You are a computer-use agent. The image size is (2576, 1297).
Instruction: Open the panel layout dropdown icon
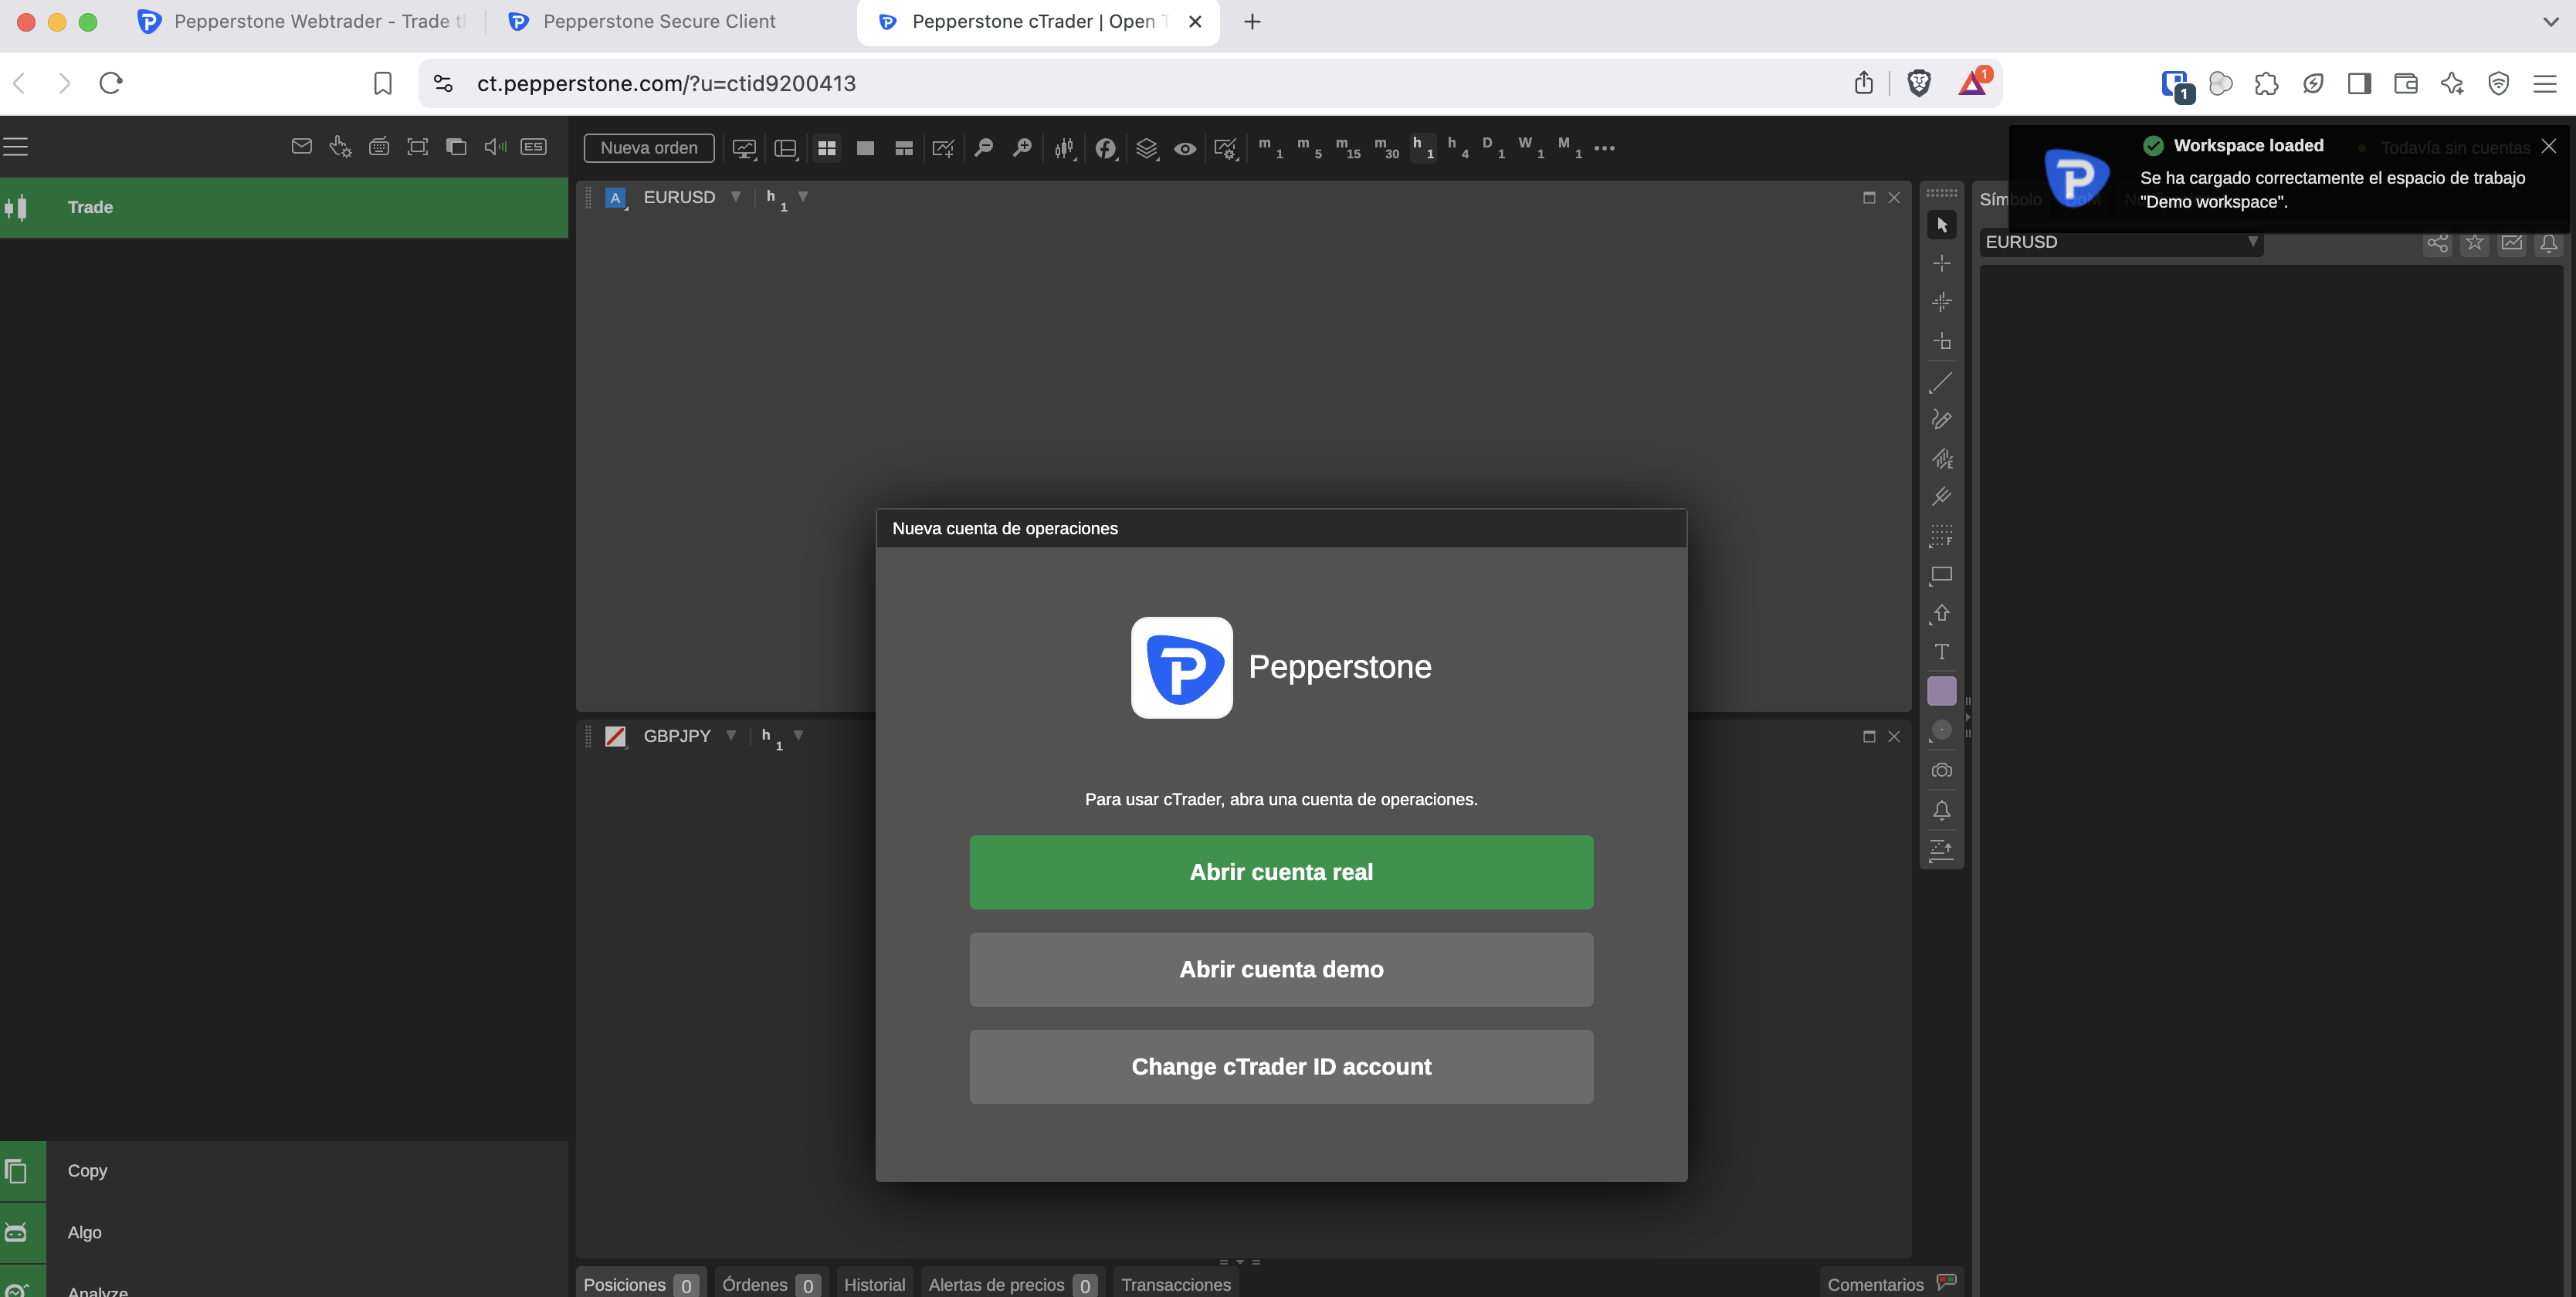(786, 148)
